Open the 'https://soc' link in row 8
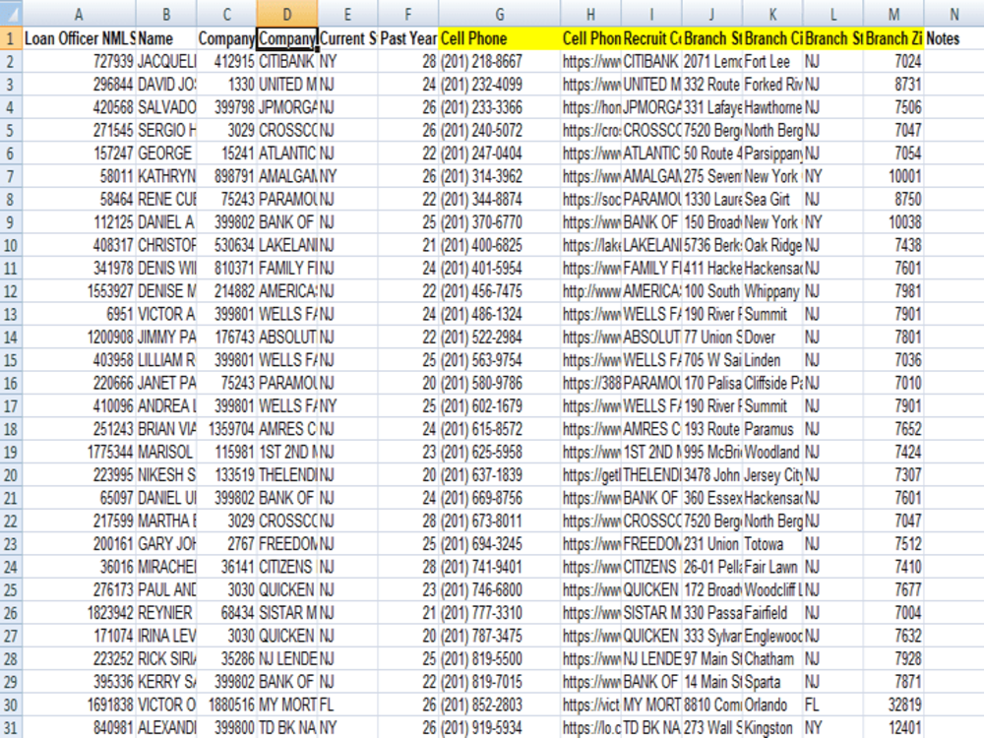This screenshot has width=984, height=738. pos(591,200)
